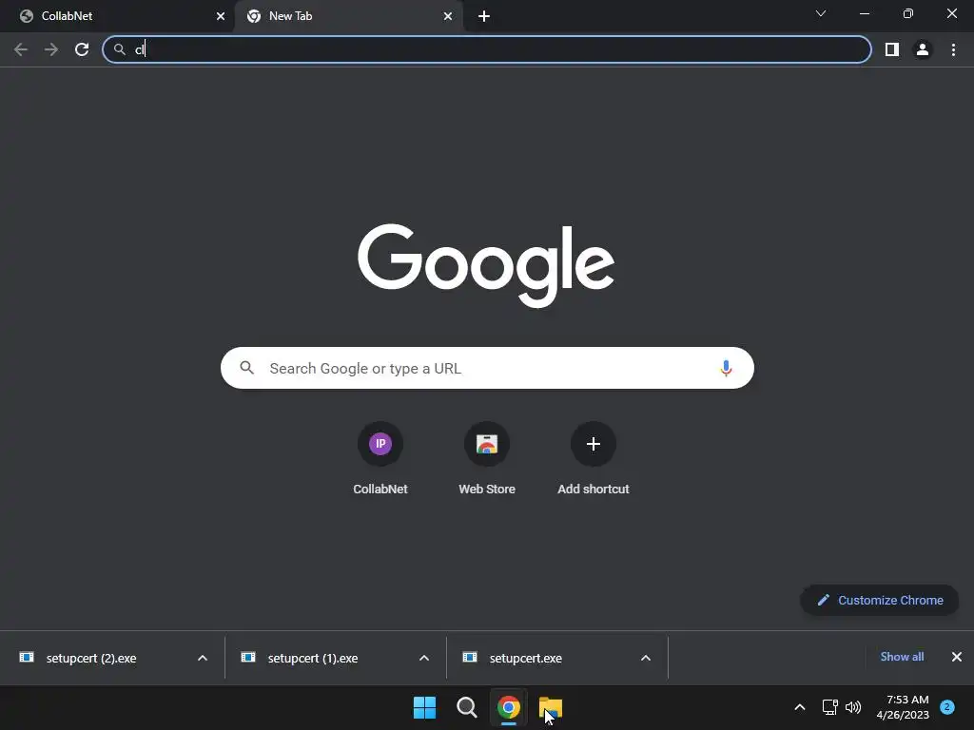The image size is (974, 730).
Task: Expand options for setupcert.exe download
Action: (x=646, y=658)
